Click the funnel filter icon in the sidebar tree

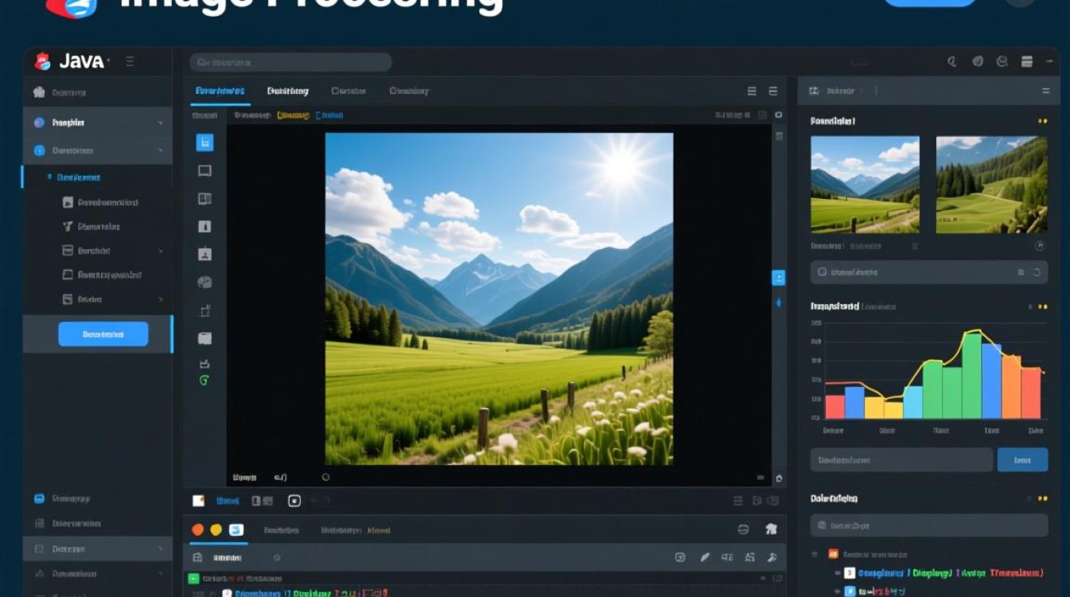click(x=68, y=226)
